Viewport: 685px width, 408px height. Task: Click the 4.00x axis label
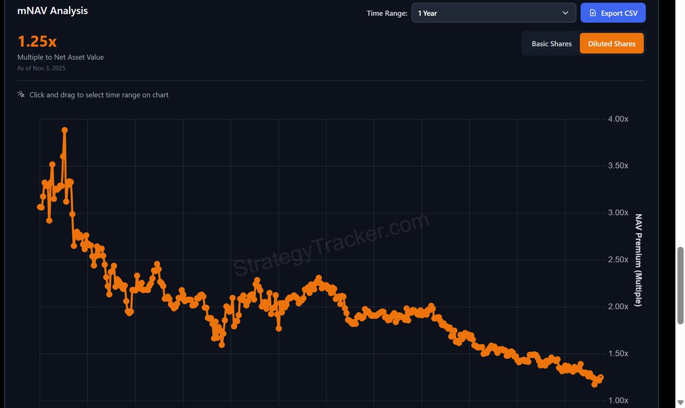click(618, 119)
